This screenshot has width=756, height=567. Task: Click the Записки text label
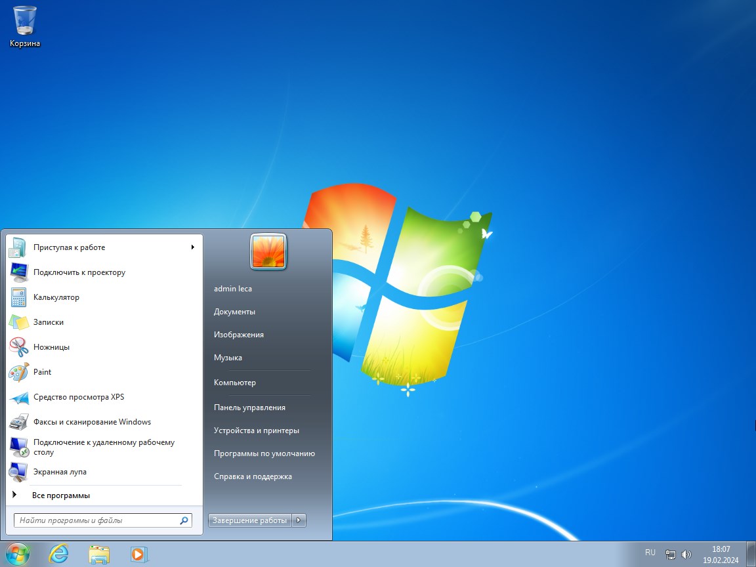point(48,322)
